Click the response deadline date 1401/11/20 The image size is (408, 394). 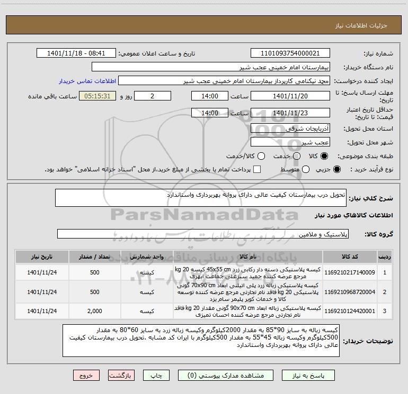pyautogui.click(x=290, y=96)
